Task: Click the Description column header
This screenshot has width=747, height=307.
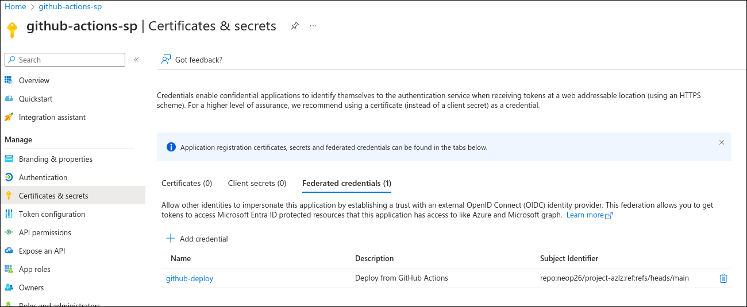Action: click(x=374, y=258)
